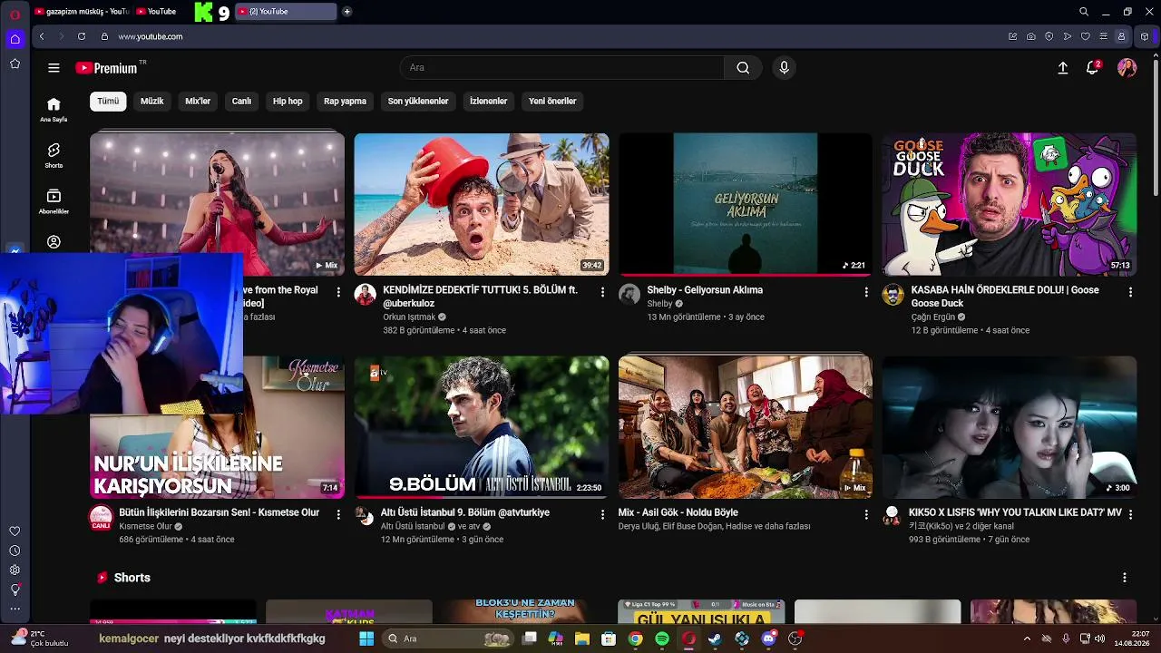The height and width of the screenshot is (653, 1161).
Task: Open Çağrı Ergün channel link
Action: tap(933, 317)
